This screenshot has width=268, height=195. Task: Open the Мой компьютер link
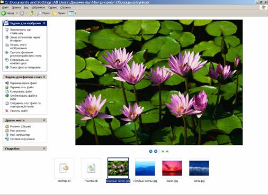tap(20, 135)
